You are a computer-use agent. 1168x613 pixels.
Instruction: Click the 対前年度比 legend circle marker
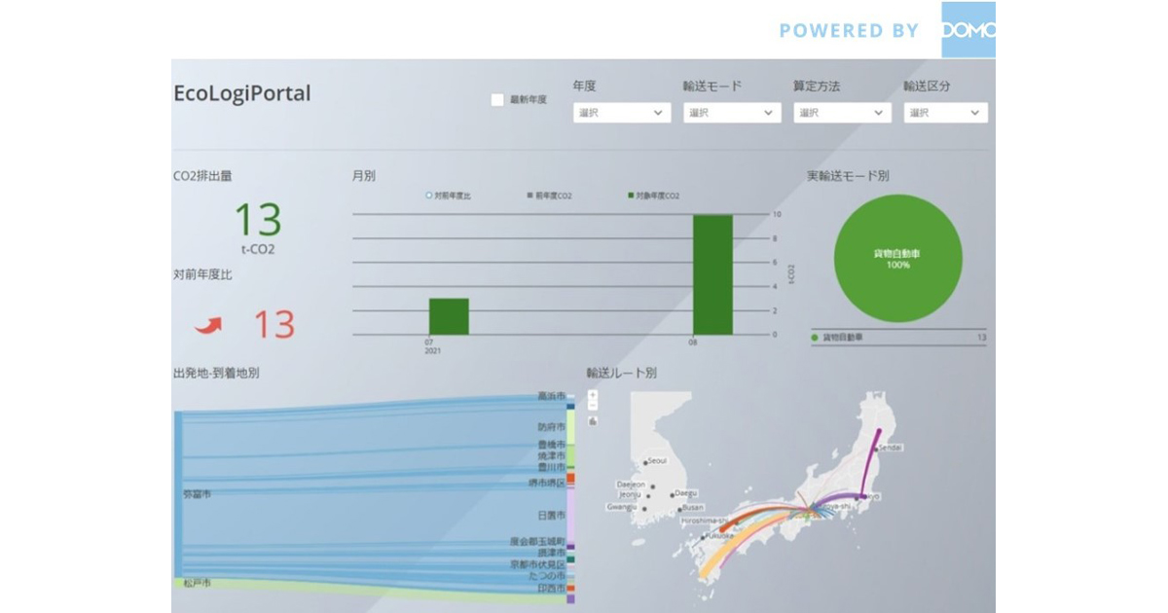429,196
